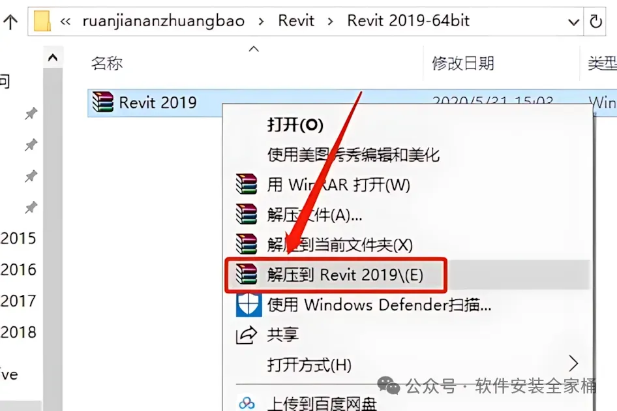Click the Revit 2019 archive file icon
This screenshot has height=411, width=617.
(x=102, y=102)
